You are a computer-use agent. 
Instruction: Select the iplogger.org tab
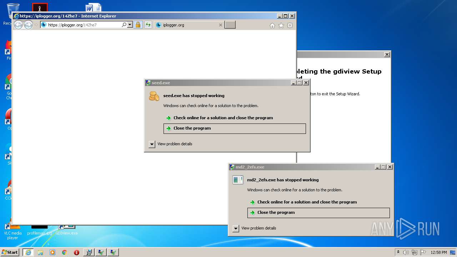(x=189, y=25)
